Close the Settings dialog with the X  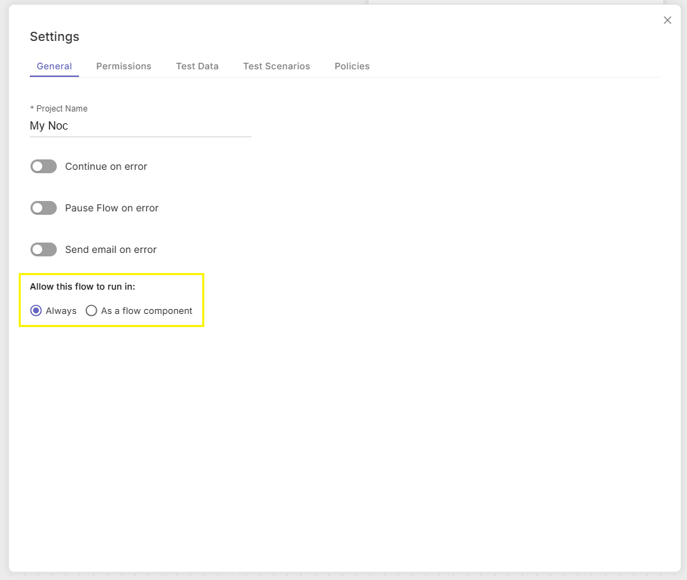pyautogui.click(x=668, y=20)
